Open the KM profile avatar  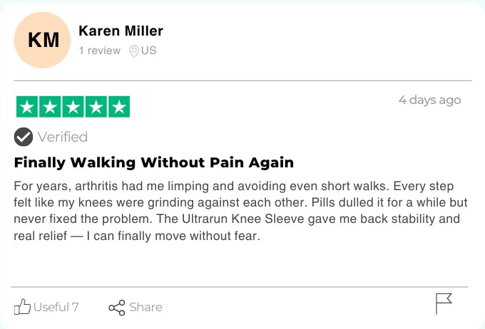(43, 40)
